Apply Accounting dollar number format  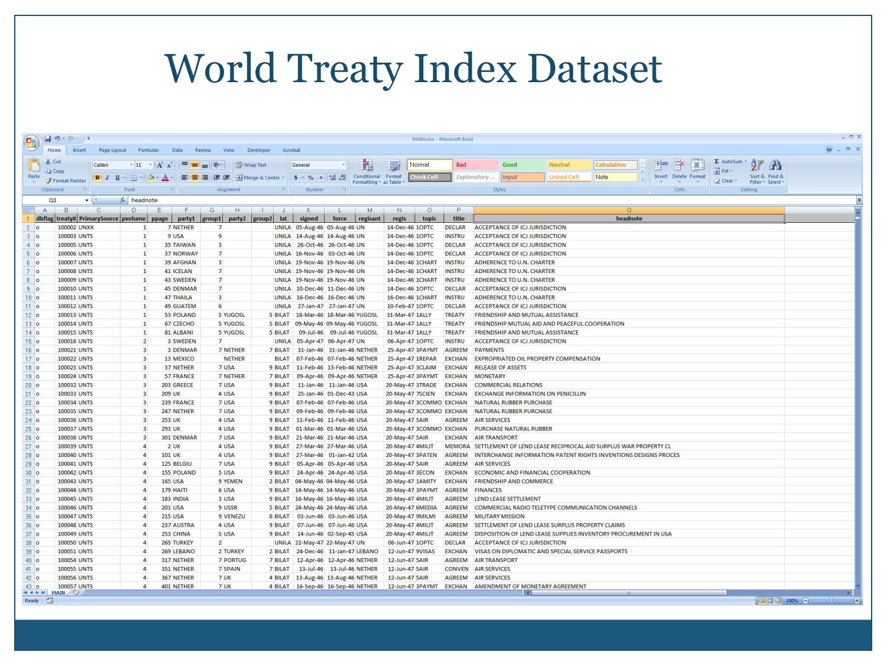pyautogui.click(x=296, y=178)
